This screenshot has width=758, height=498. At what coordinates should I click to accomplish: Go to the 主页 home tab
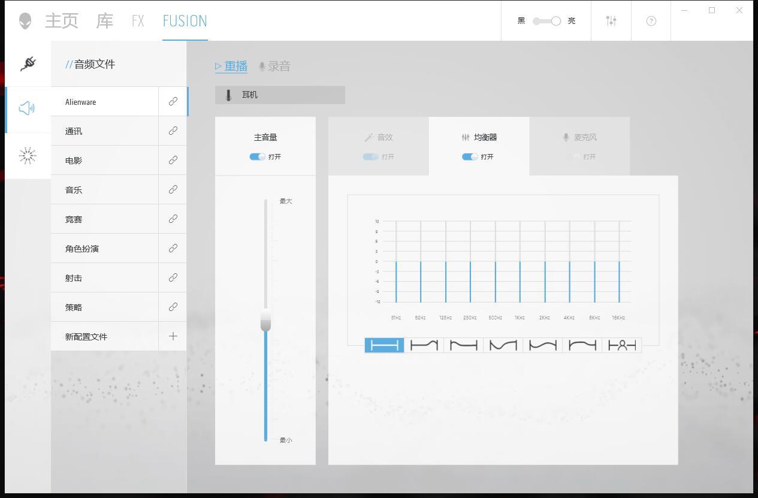click(62, 21)
